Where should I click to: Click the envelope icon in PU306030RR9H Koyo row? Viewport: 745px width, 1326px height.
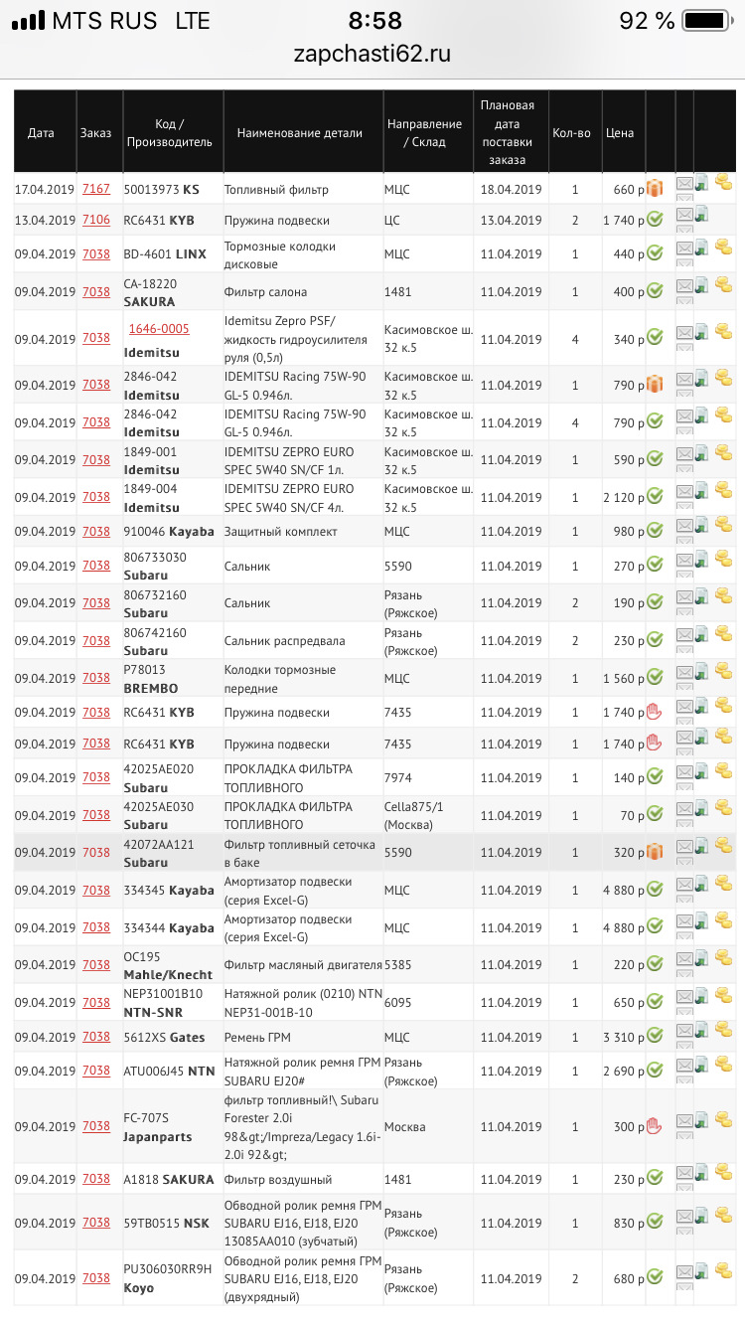click(x=684, y=1272)
